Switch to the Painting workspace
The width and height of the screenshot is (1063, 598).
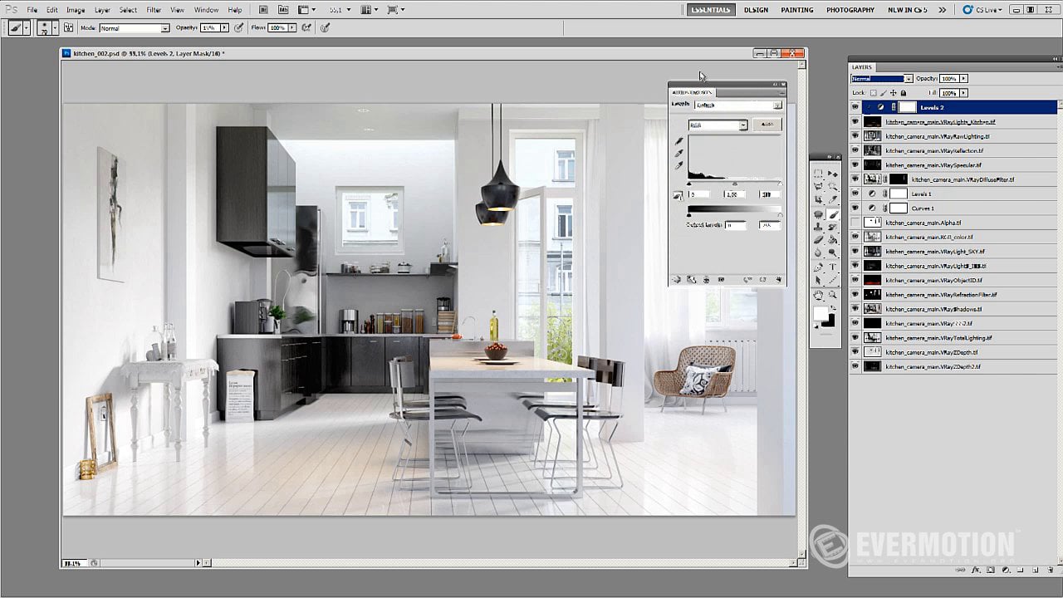pos(797,10)
